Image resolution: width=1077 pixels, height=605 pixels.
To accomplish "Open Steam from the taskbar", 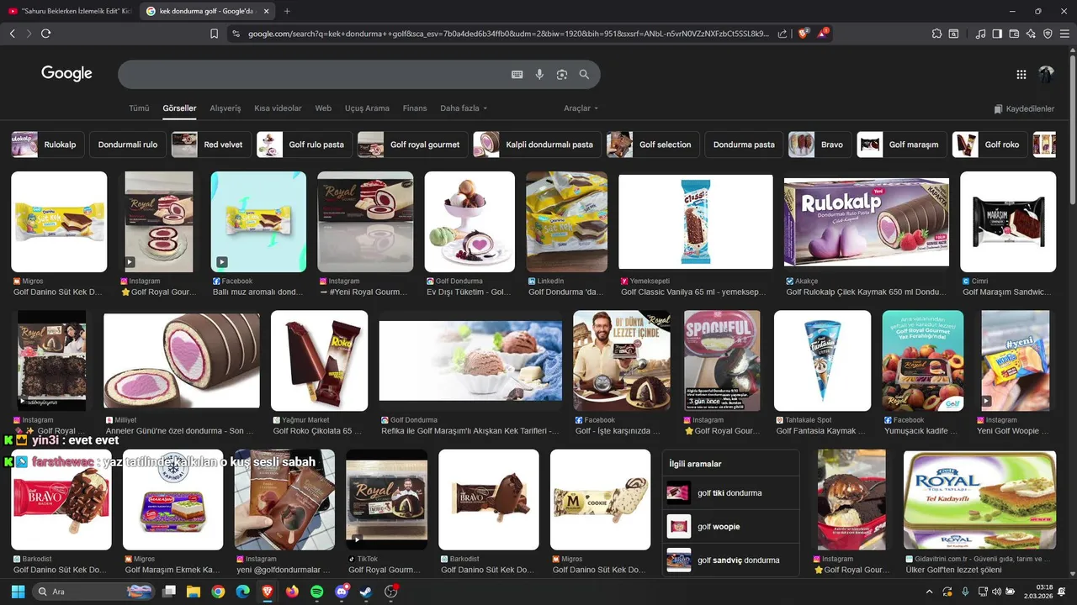I will [366, 592].
